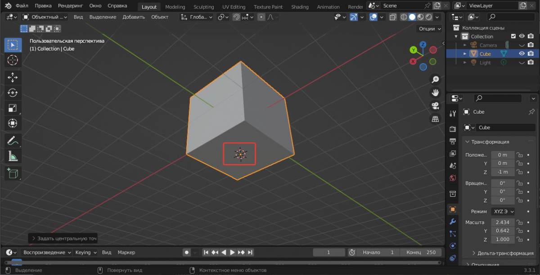This screenshot has width=540, height=275.
Task: Play the animation forward
Action: point(232,253)
